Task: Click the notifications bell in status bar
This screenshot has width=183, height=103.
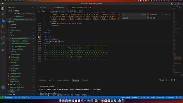Action: pos(180,97)
